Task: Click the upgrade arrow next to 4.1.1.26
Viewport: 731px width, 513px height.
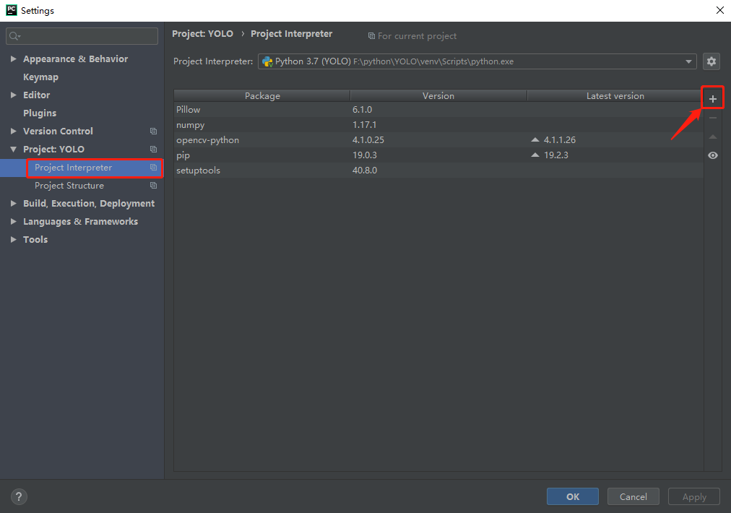Action: coord(535,139)
